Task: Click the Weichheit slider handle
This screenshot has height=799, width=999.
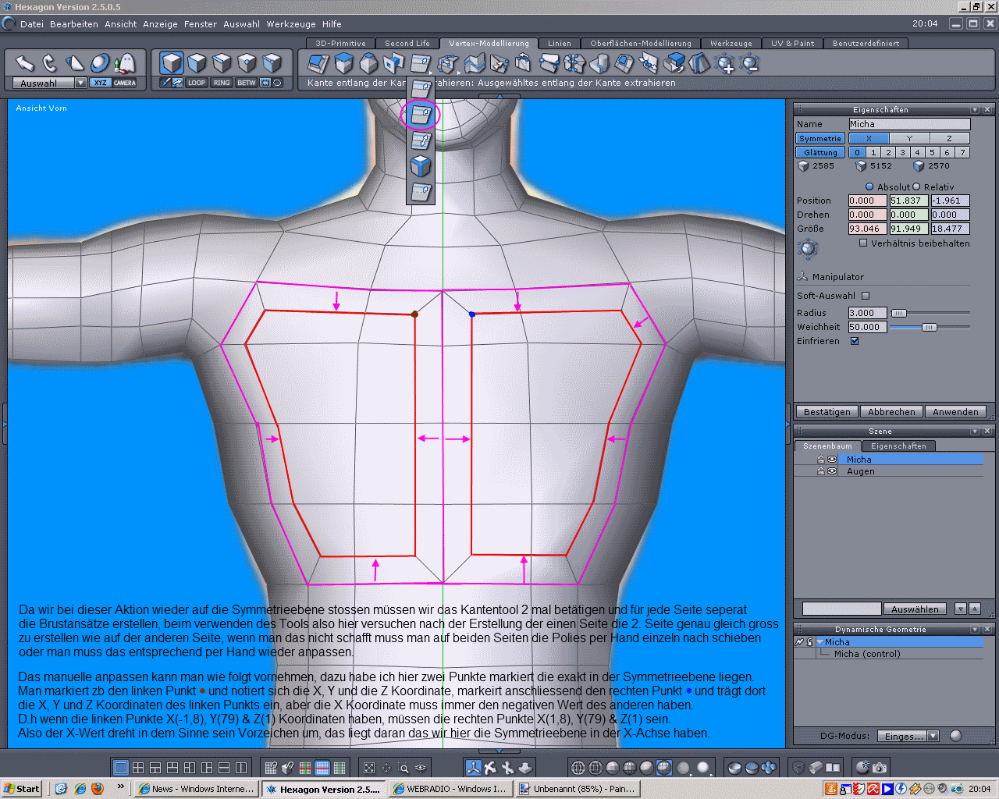Action: point(928,328)
